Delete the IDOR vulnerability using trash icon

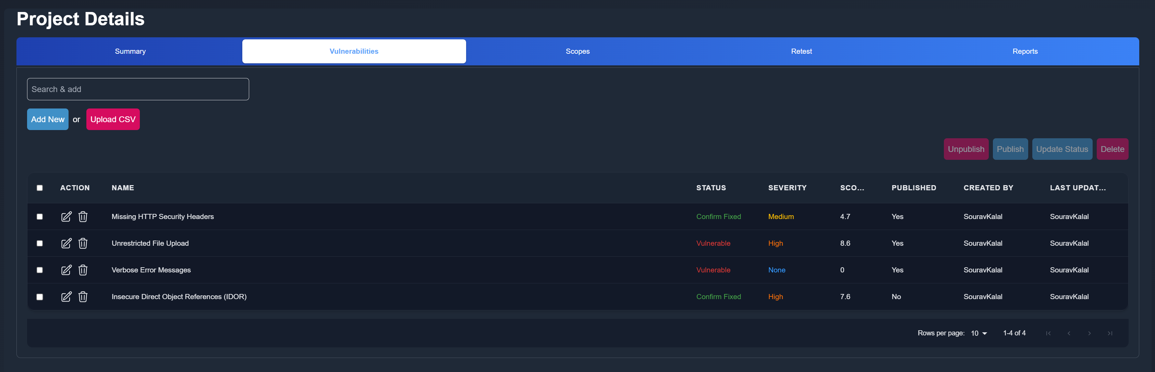point(83,297)
